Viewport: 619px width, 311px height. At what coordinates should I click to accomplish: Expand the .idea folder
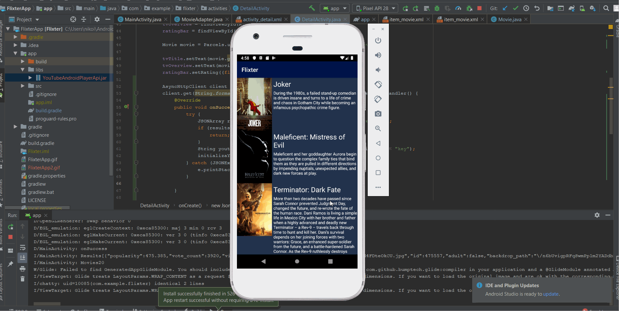pos(15,45)
